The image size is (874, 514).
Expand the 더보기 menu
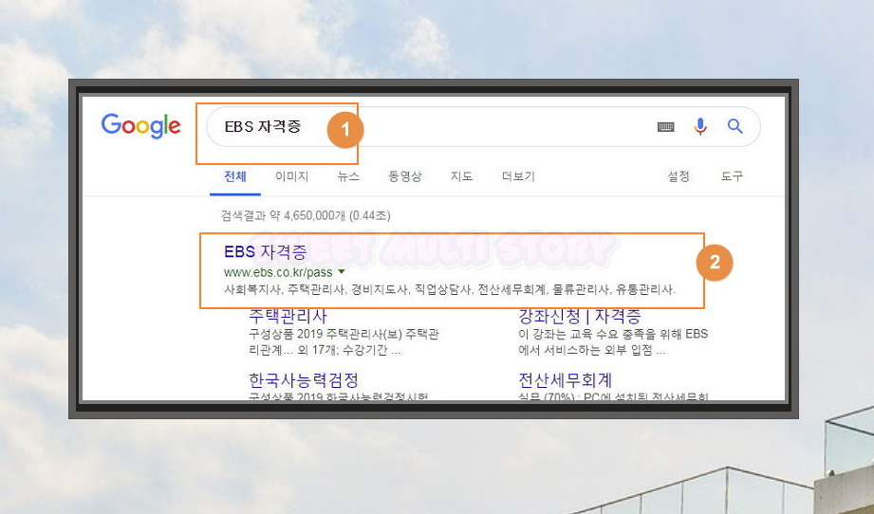518,176
